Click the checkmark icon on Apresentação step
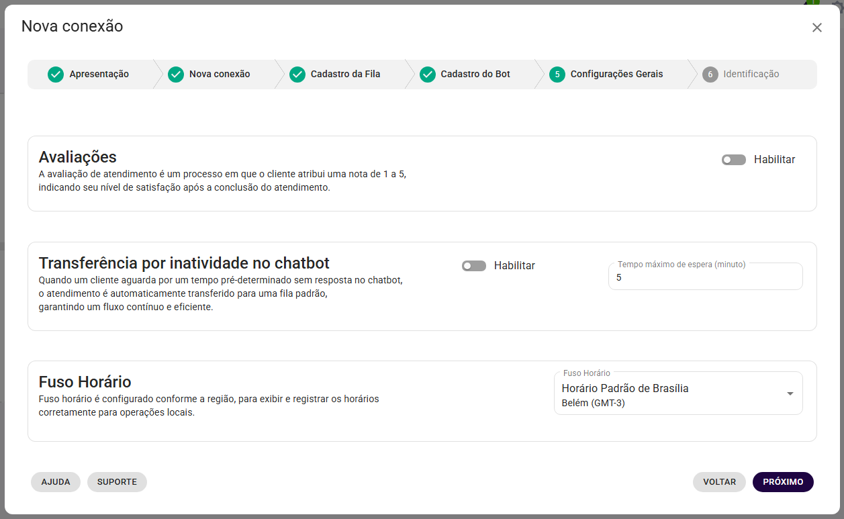 pos(56,74)
